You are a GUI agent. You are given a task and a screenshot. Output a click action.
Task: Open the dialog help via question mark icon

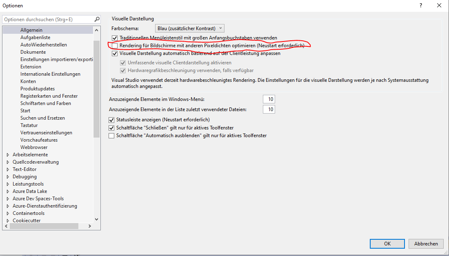[x=420, y=5]
